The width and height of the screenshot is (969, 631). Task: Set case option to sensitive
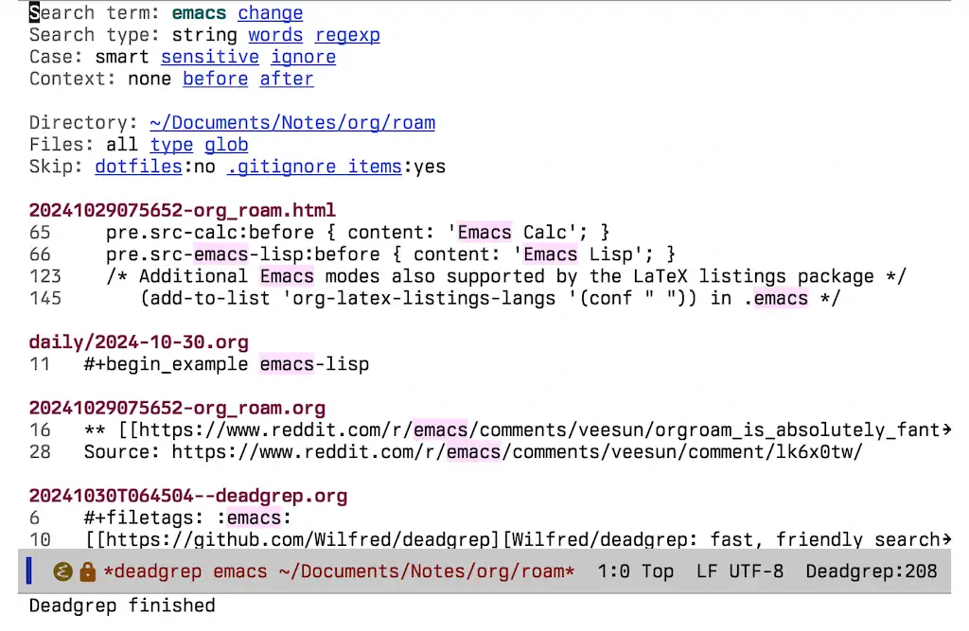tap(210, 57)
